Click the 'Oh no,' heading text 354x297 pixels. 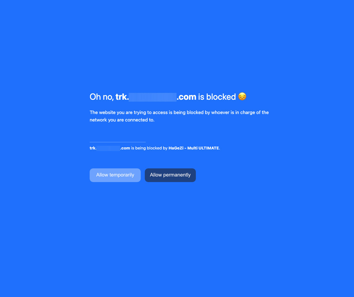101,97
